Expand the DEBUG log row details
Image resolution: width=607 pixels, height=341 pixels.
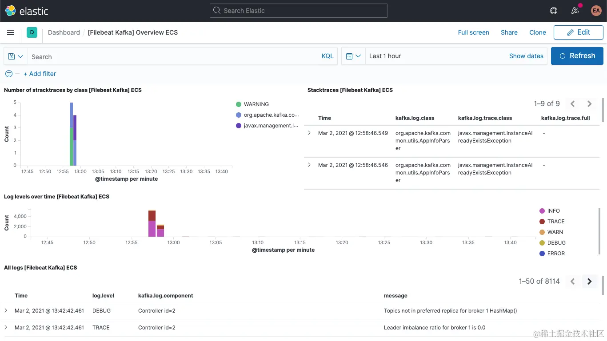6,311
